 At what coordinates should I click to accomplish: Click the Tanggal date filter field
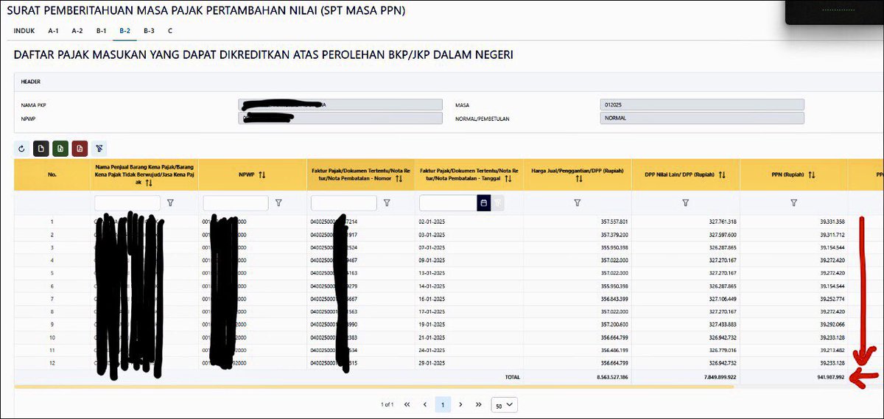[448, 203]
